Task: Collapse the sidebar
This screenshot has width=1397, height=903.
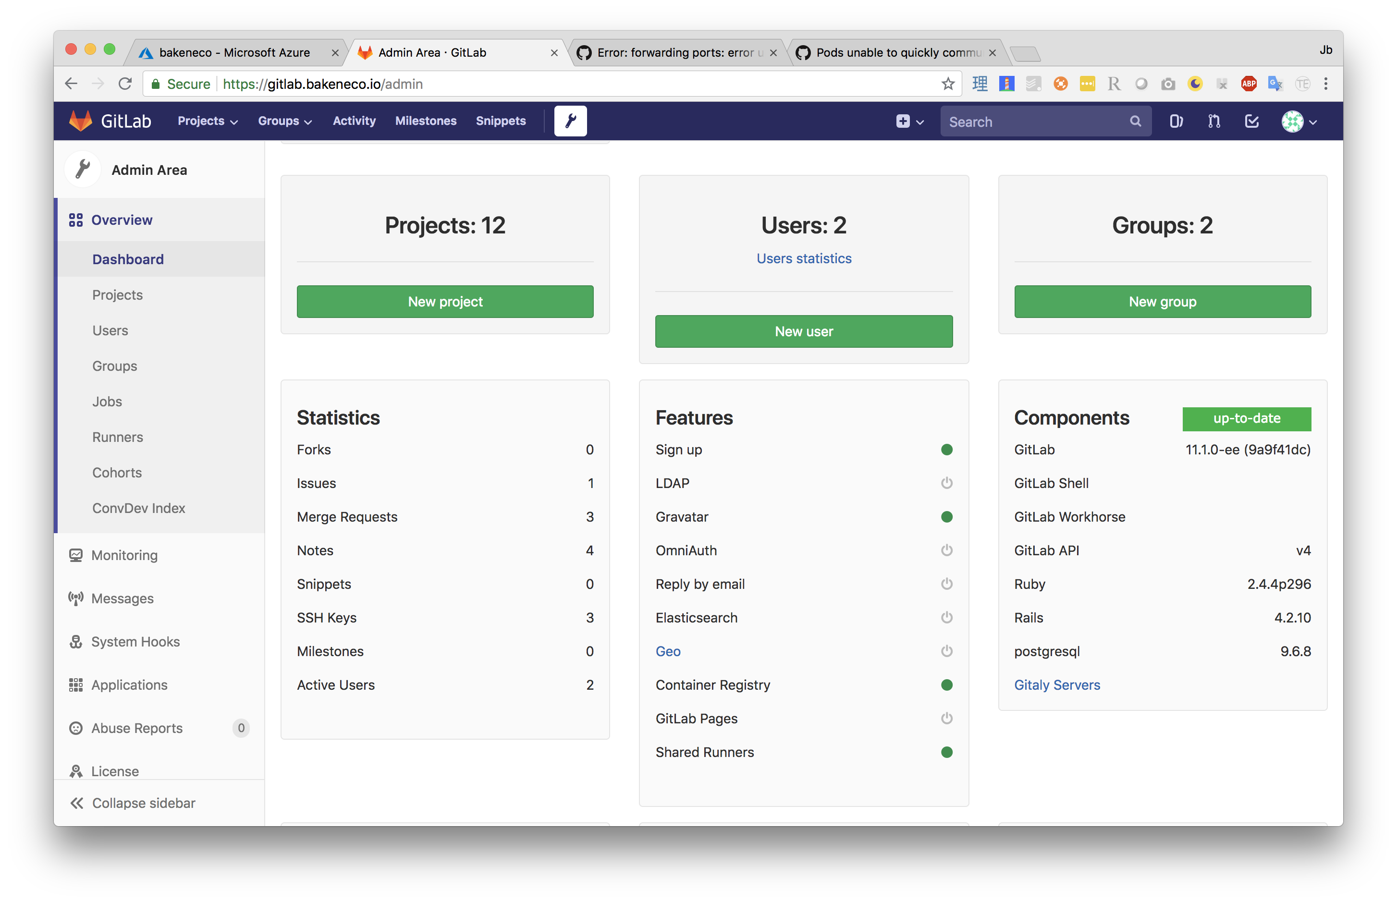Action: tap(143, 803)
